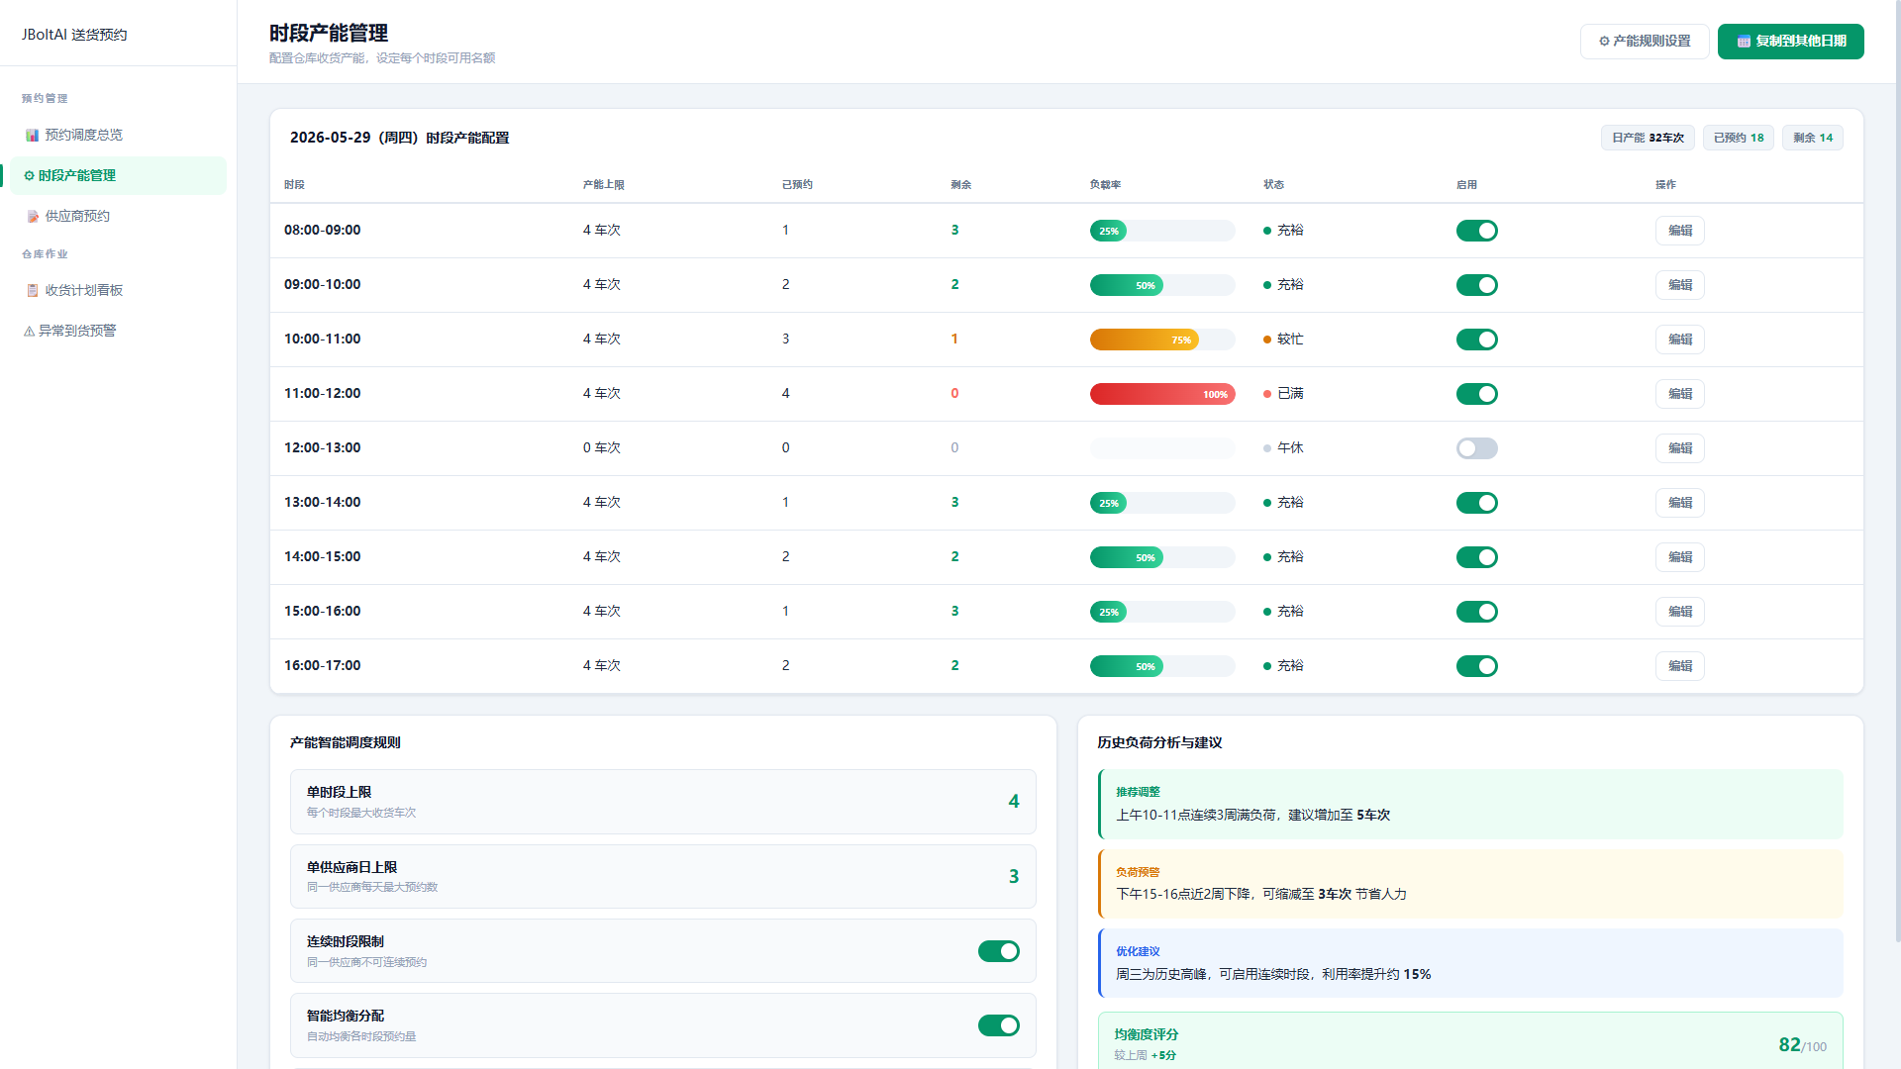The height and width of the screenshot is (1069, 1901).
Task: Click the 100% red load bar
Action: coord(1162,394)
